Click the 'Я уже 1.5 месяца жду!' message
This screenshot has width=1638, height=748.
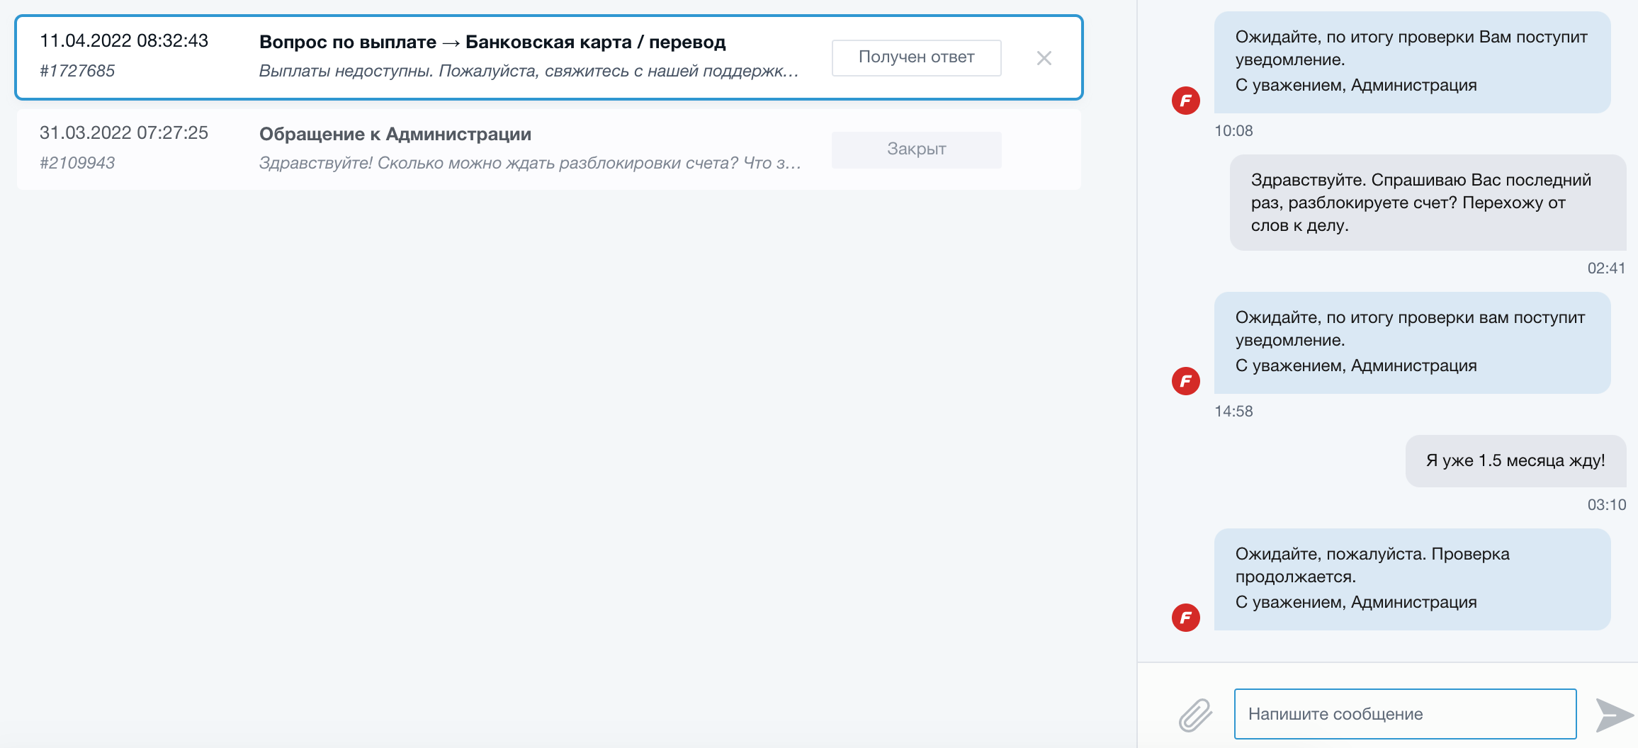click(x=1515, y=461)
